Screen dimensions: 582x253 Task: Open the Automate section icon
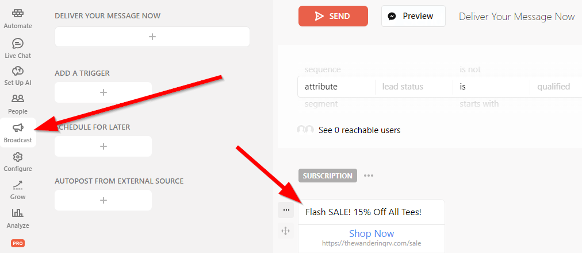point(18,14)
